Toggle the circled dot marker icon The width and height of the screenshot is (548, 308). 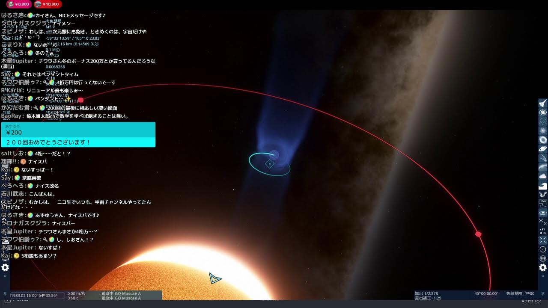click(x=542, y=249)
